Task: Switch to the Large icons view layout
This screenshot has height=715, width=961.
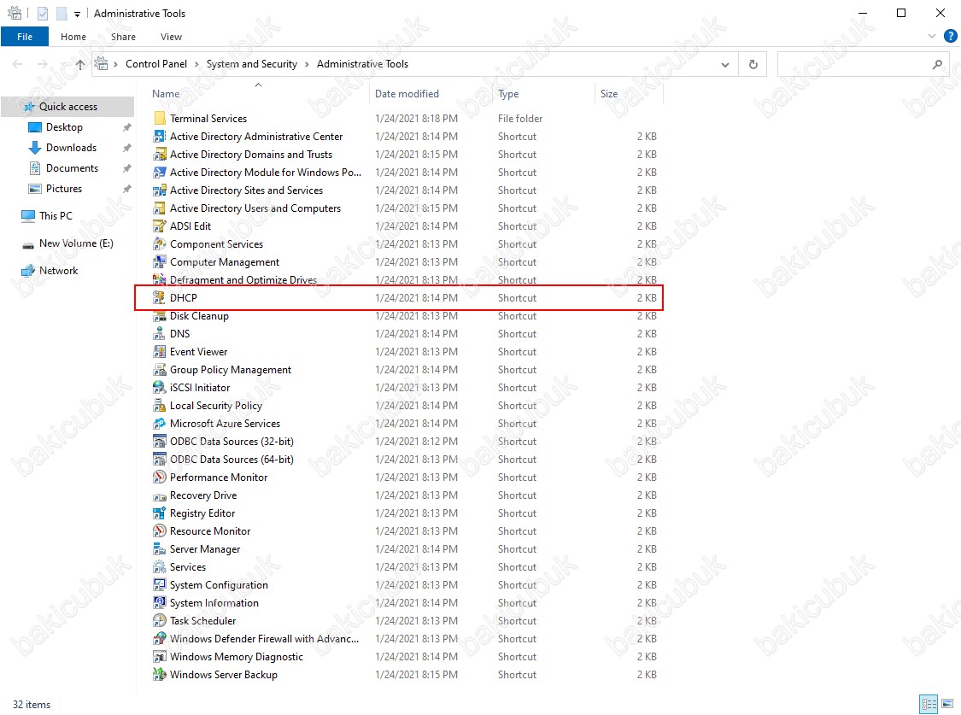Action: [947, 704]
